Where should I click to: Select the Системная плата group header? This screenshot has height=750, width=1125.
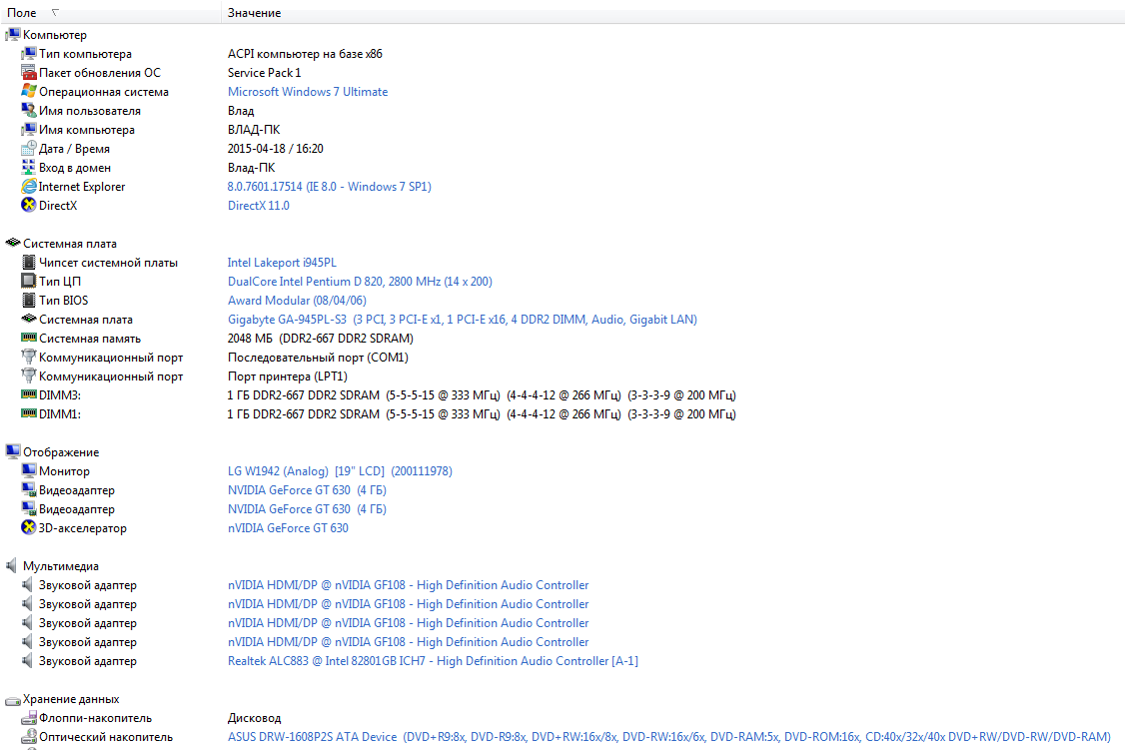(69, 244)
